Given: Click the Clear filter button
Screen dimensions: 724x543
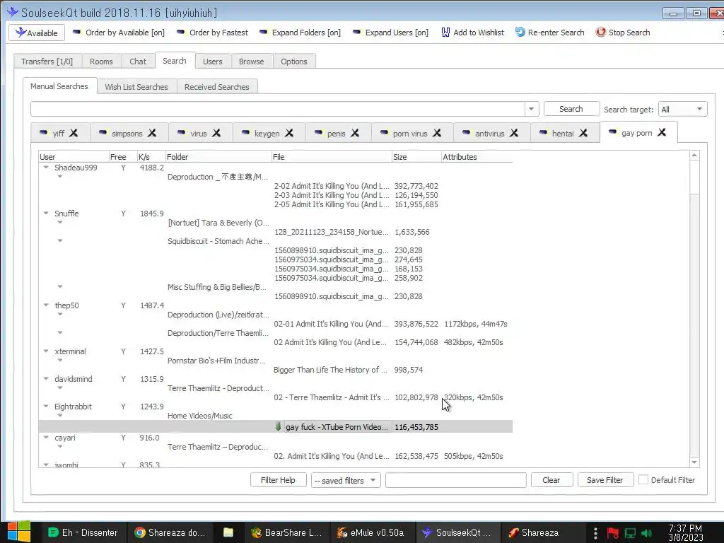Looking at the screenshot, I should [x=551, y=480].
